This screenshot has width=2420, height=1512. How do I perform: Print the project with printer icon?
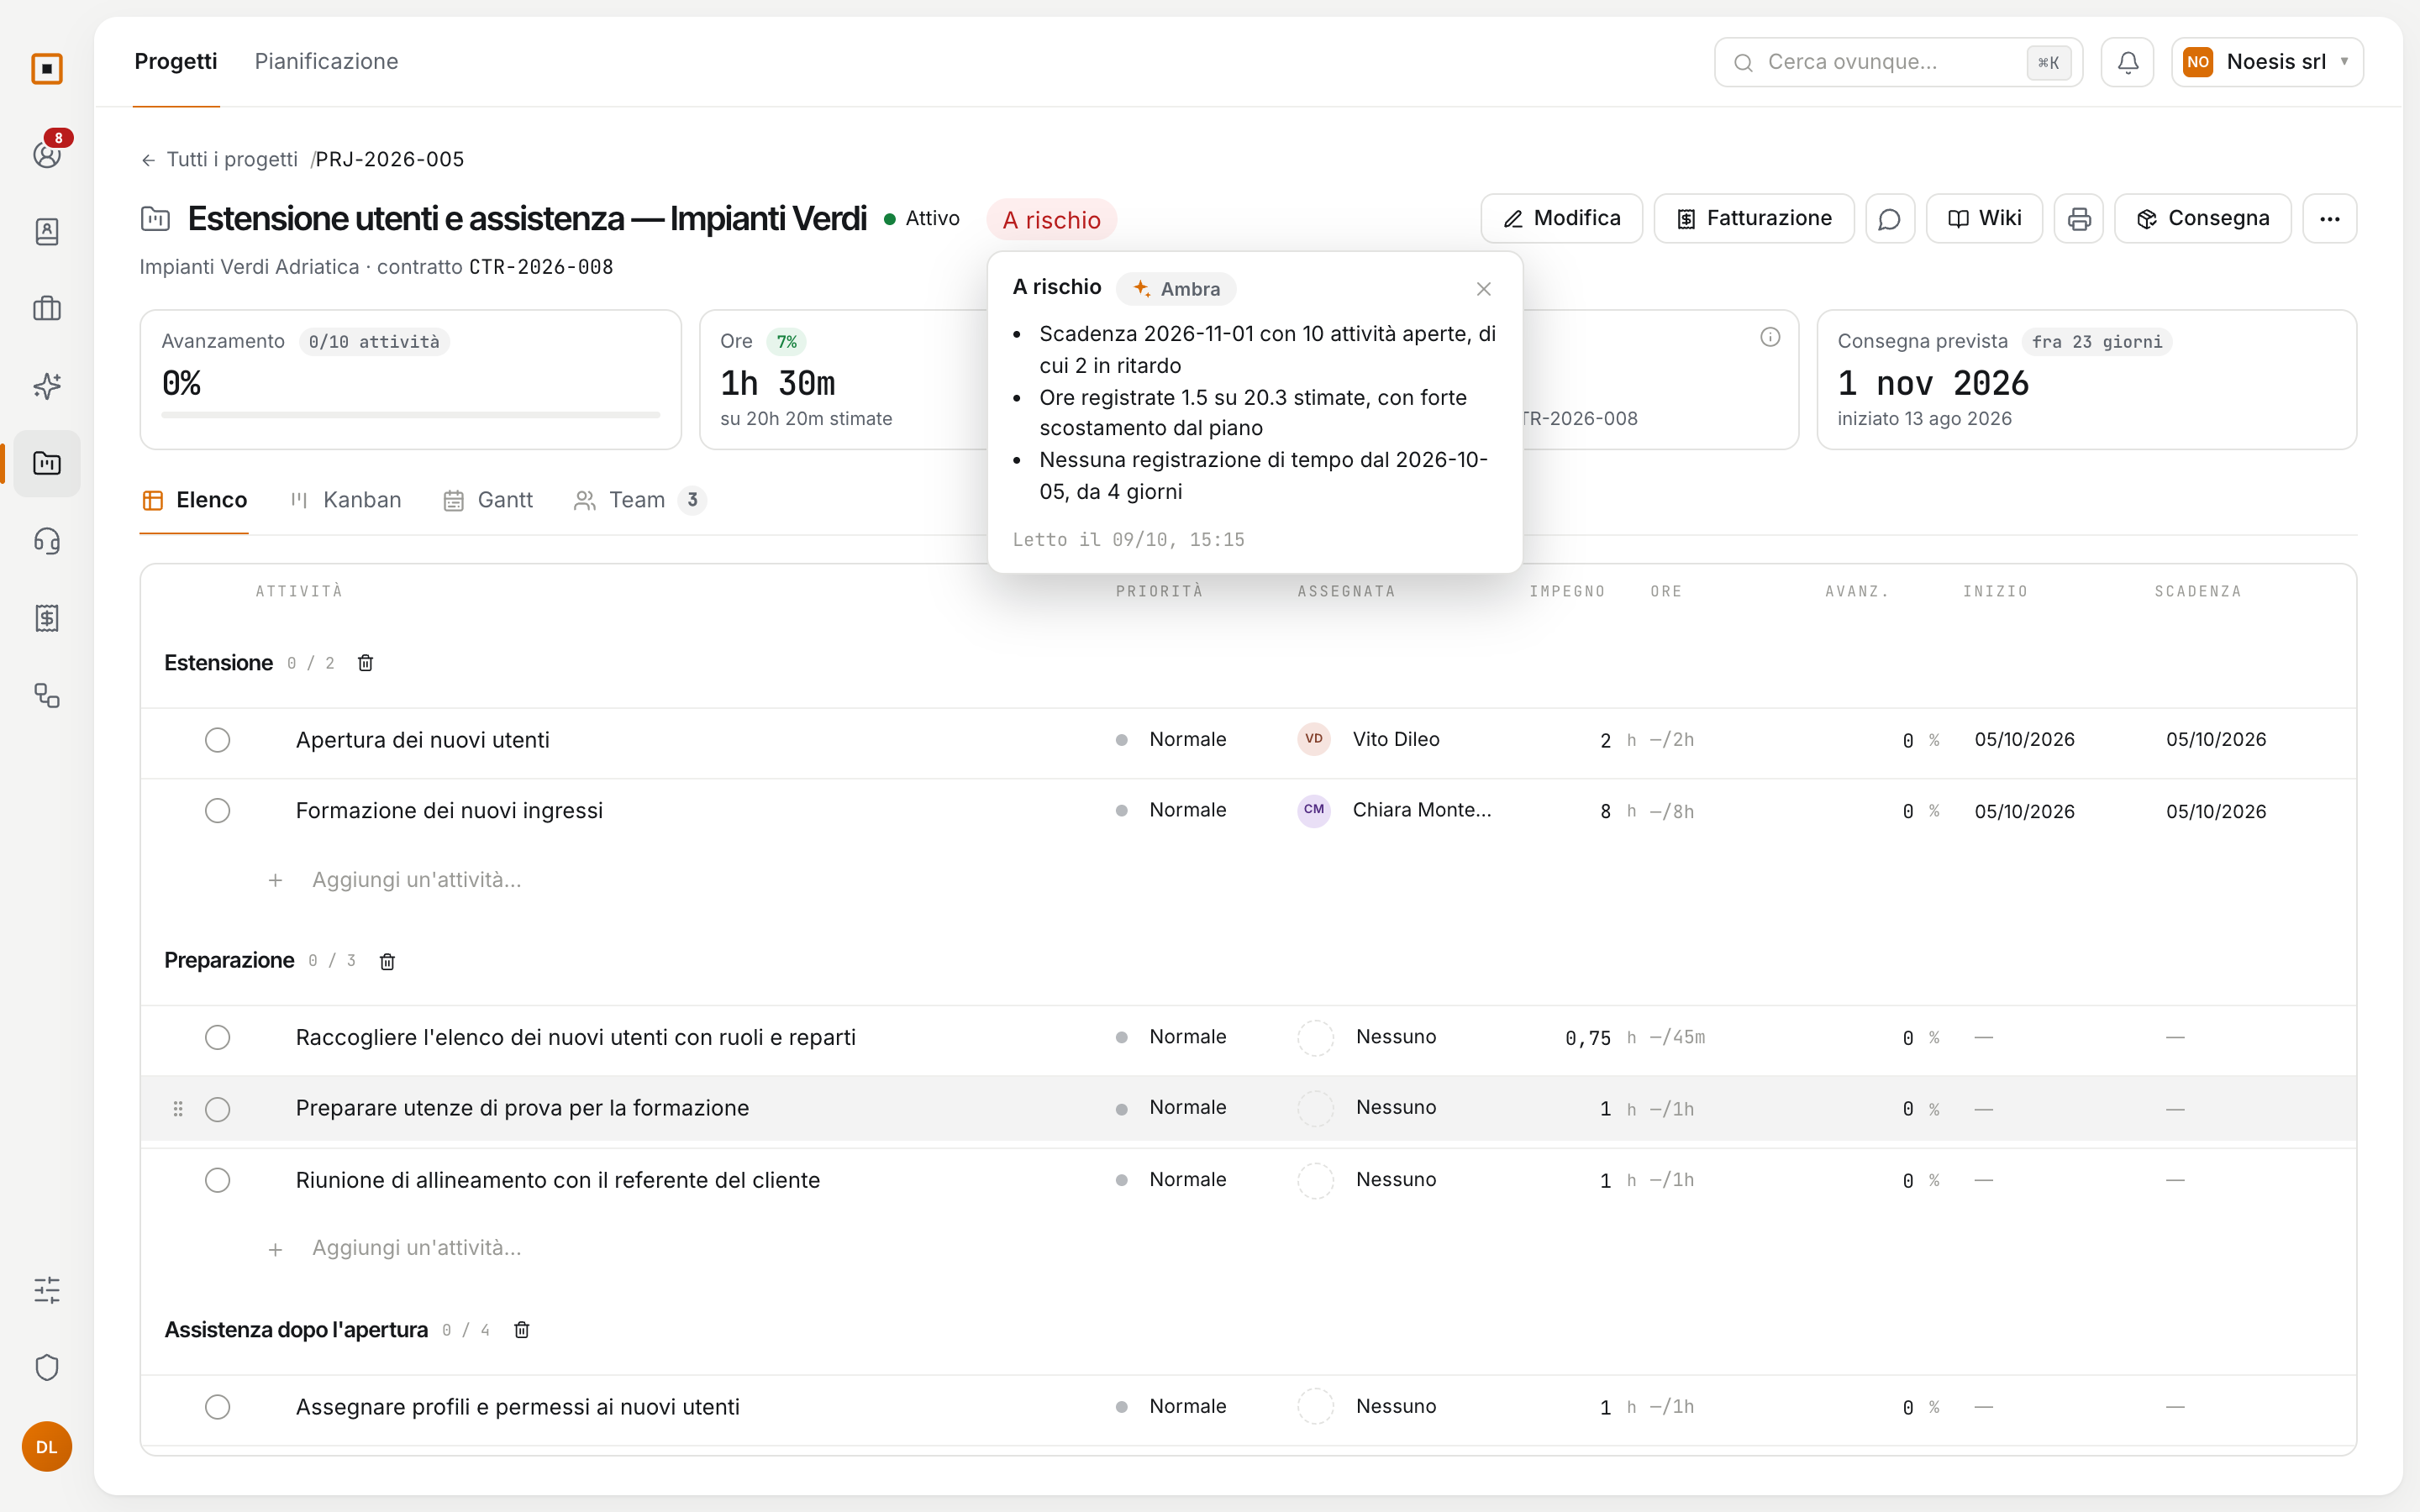[x=2079, y=218]
